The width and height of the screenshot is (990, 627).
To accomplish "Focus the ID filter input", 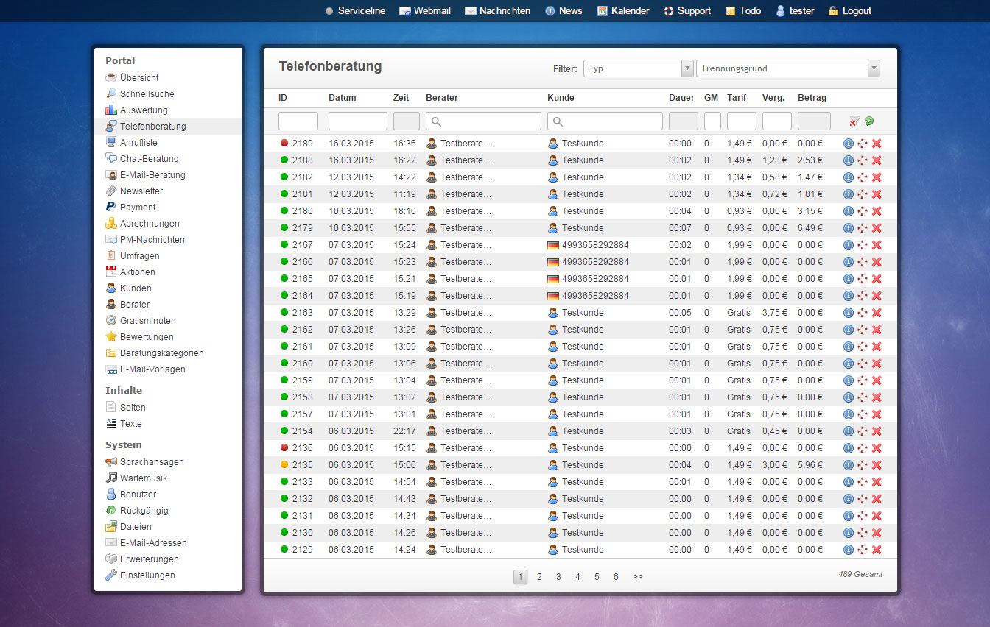I will tap(298, 121).
